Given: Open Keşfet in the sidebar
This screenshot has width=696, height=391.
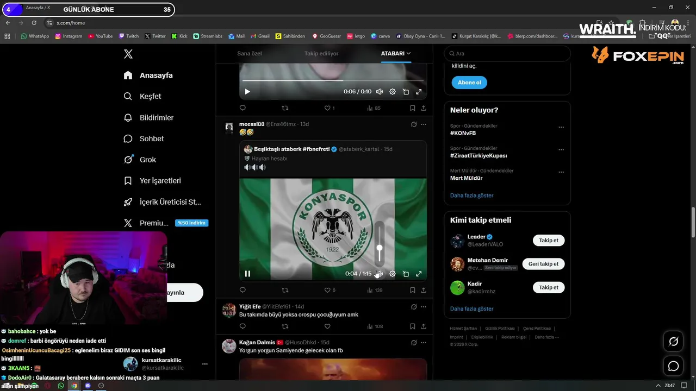Looking at the screenshot, I should [x=142, y=96].
